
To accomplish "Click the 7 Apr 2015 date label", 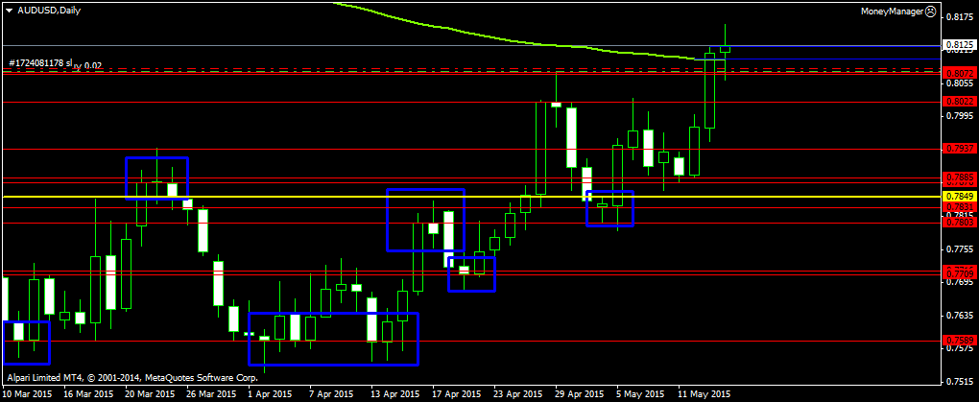I will pos(329,394).
